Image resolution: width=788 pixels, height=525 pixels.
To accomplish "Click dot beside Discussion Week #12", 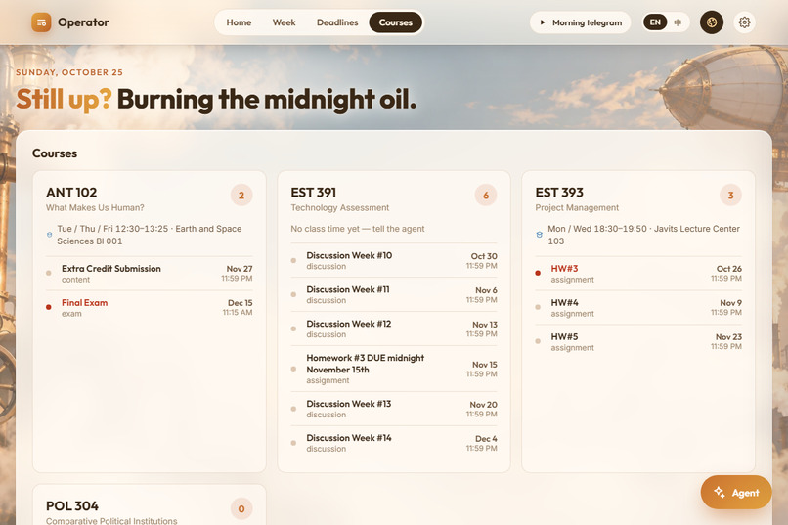I will coord(293,328).
